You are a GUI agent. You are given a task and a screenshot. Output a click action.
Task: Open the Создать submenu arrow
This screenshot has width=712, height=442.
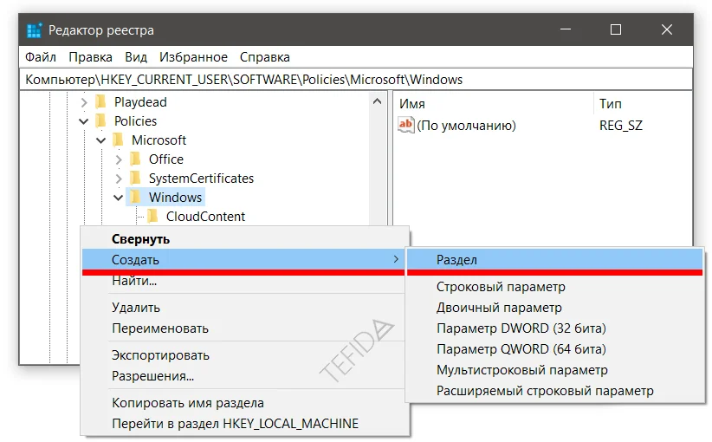pos(396,259)
